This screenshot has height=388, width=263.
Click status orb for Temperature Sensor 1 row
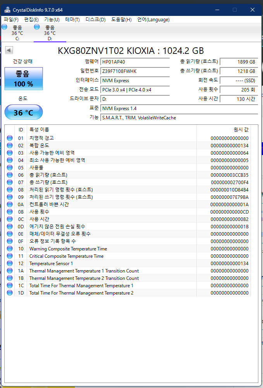coord(10,263)
